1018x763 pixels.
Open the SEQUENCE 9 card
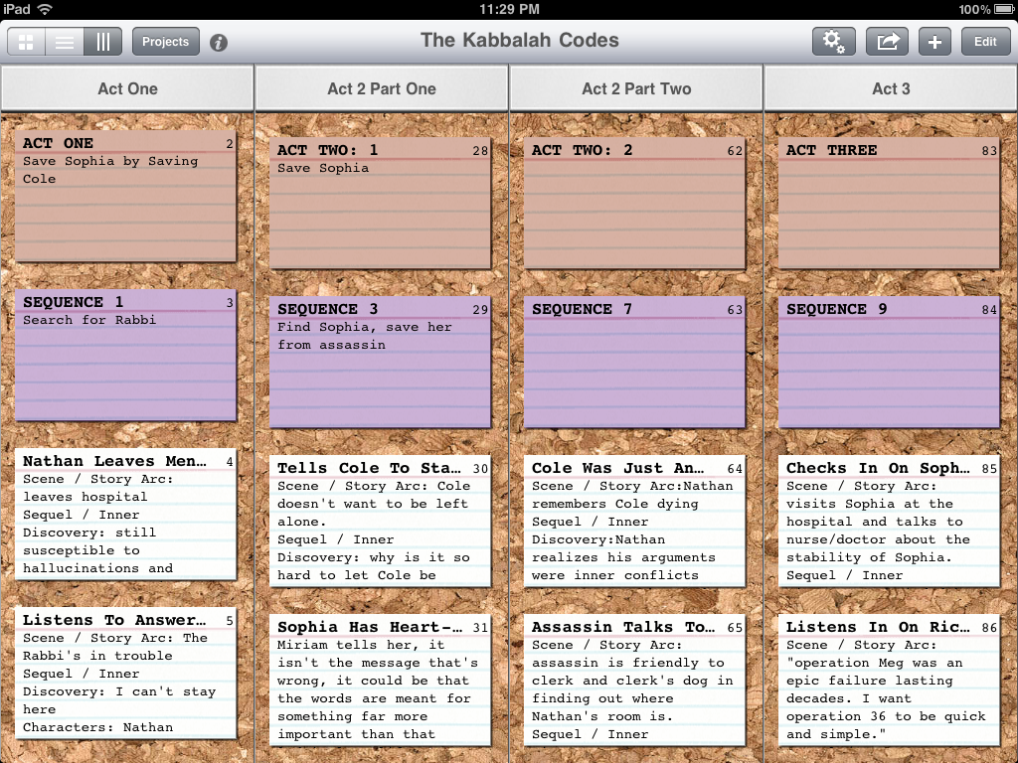[x=889, y=362]
